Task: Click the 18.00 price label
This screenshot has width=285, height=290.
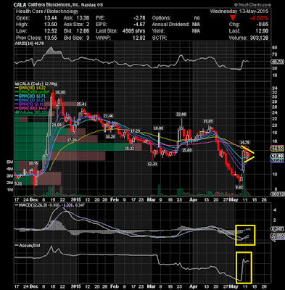Action: [x=159, y=128]
